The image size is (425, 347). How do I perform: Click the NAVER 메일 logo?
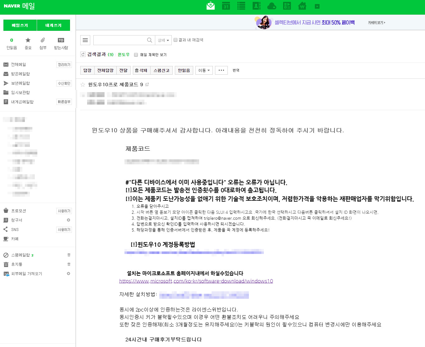click(x=19, y=6)
